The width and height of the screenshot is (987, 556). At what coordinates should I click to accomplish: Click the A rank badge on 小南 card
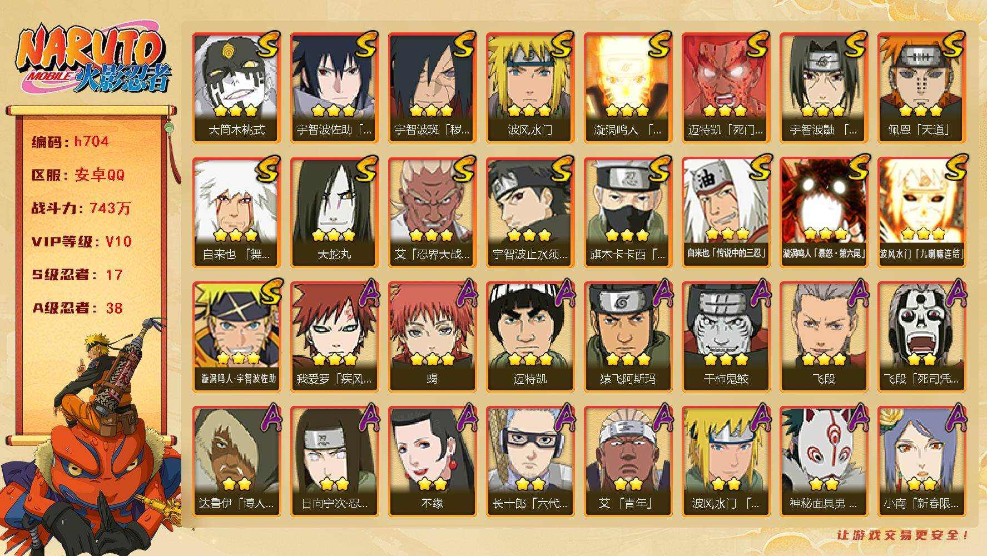[954, 417]
